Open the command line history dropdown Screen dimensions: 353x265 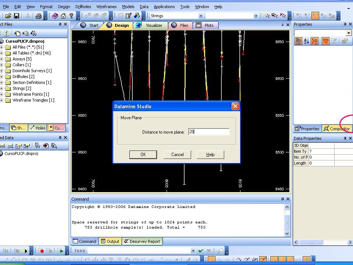click(x=193, y=251)
